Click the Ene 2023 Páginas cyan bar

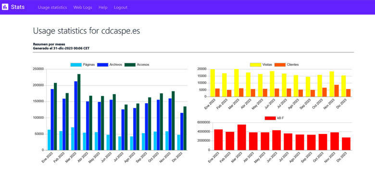[49, 140]
